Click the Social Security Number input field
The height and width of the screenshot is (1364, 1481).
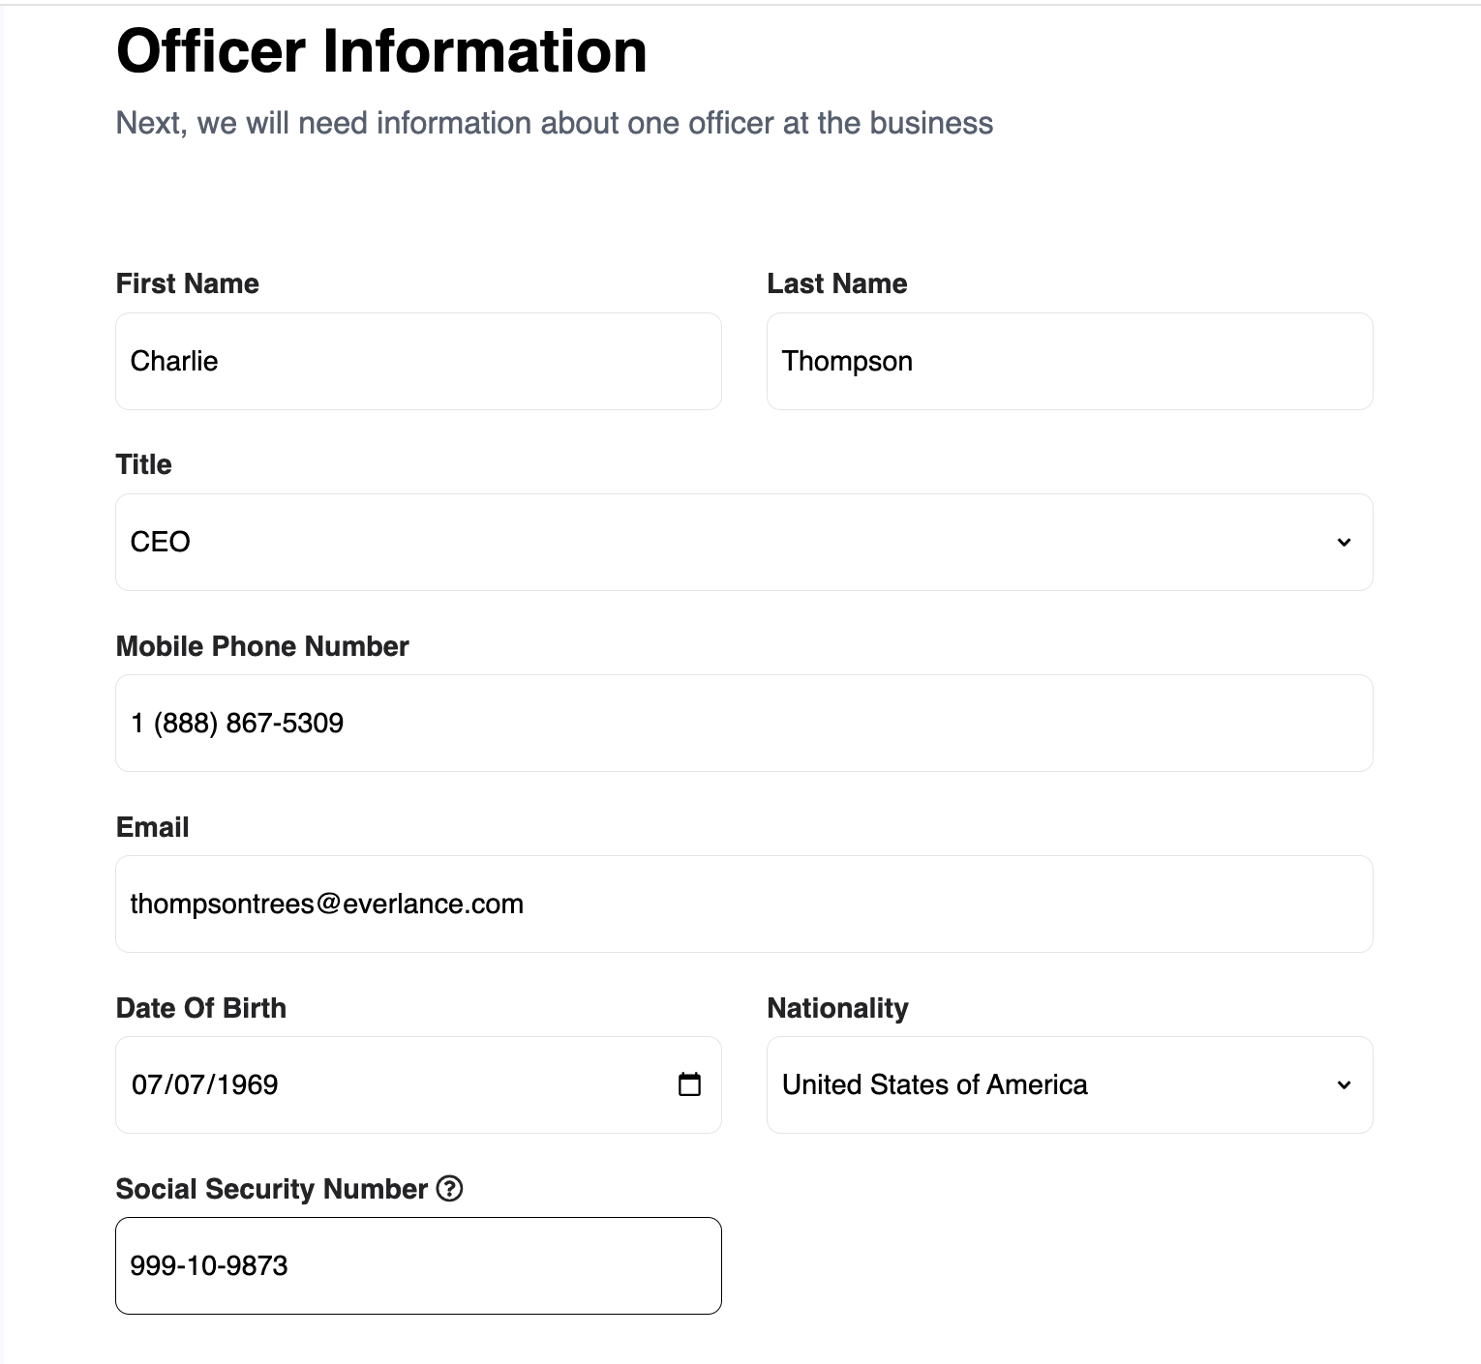click(x=418, y=1265)
